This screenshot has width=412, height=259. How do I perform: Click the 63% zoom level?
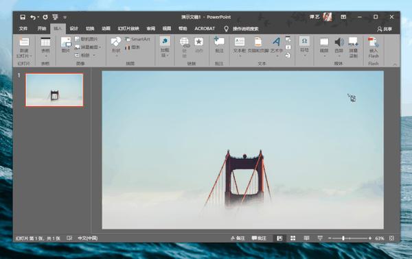pos(380,238)
